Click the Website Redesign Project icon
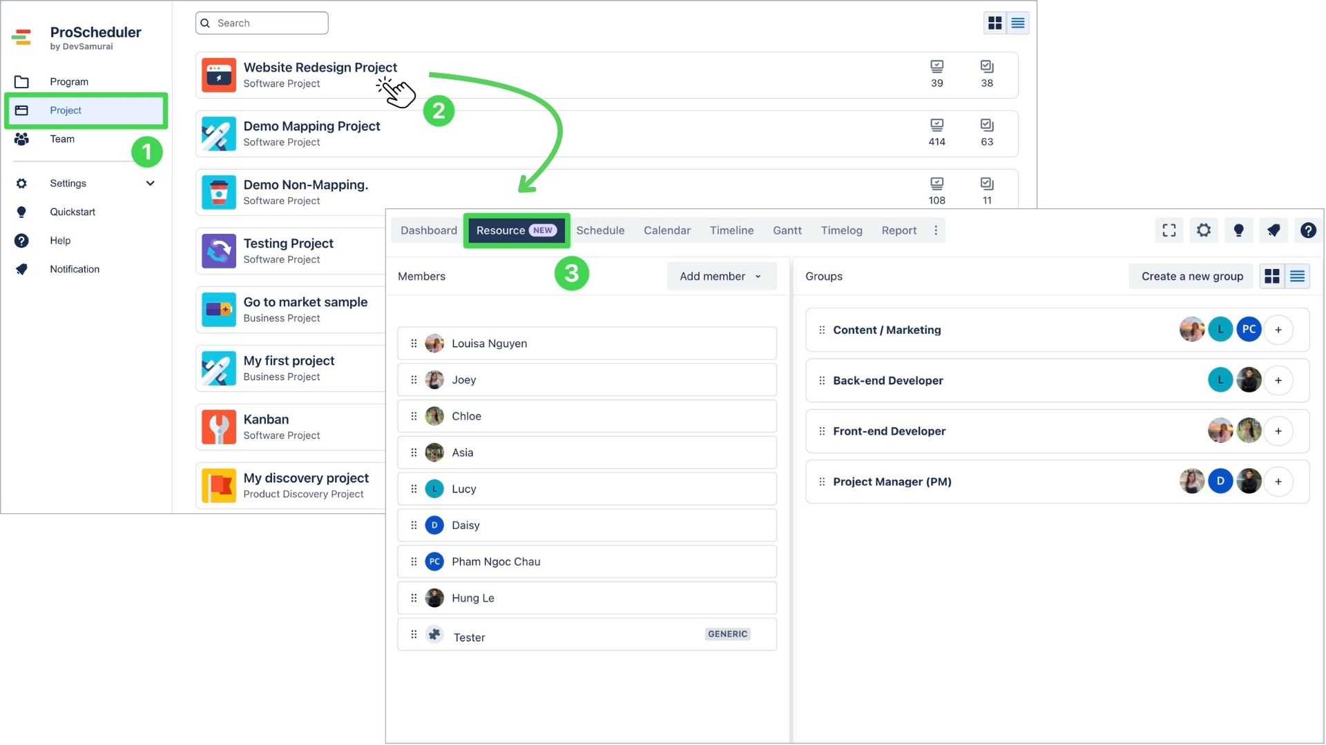This screenshot has height=745, width=1326. tap(219, 75)
